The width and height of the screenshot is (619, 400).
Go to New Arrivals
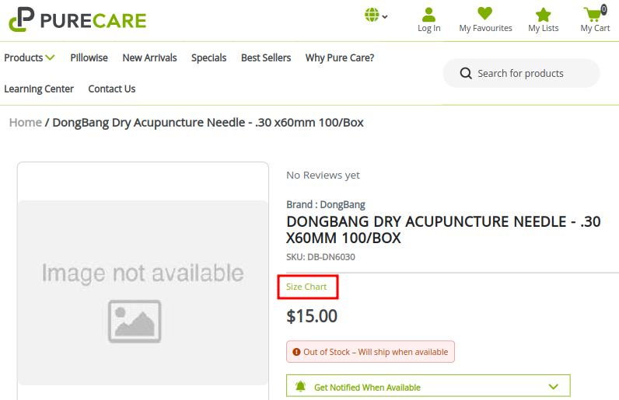pos(149,57)
